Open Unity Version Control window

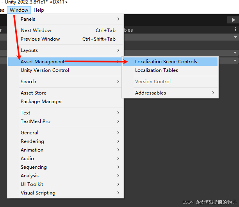click(66, 70)
